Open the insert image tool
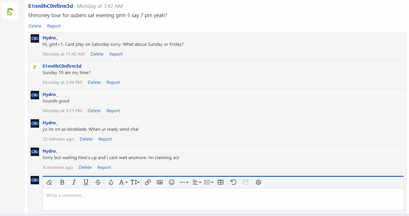Viewport: 409px width, 216px height. (x=160, y=182)
